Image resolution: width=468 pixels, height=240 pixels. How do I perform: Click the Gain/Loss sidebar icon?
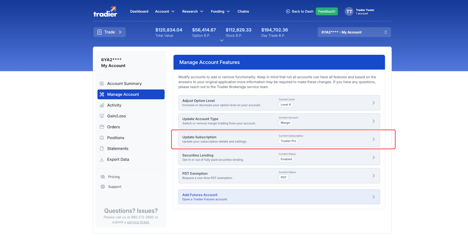pos(102,116)
